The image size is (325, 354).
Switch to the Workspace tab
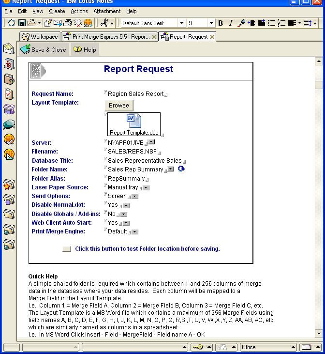coord(40,37)
